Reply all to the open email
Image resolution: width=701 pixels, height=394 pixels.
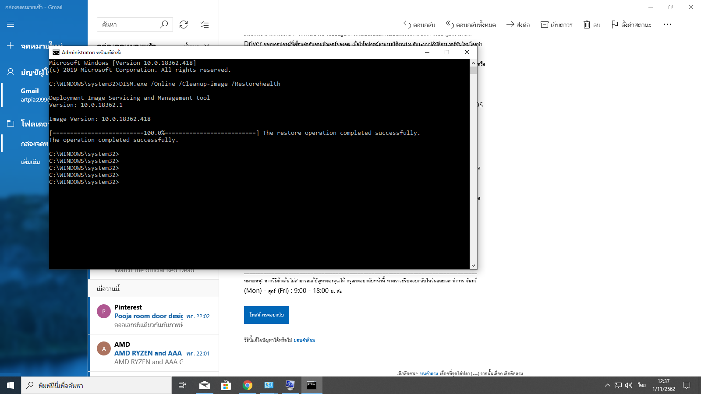471,25
